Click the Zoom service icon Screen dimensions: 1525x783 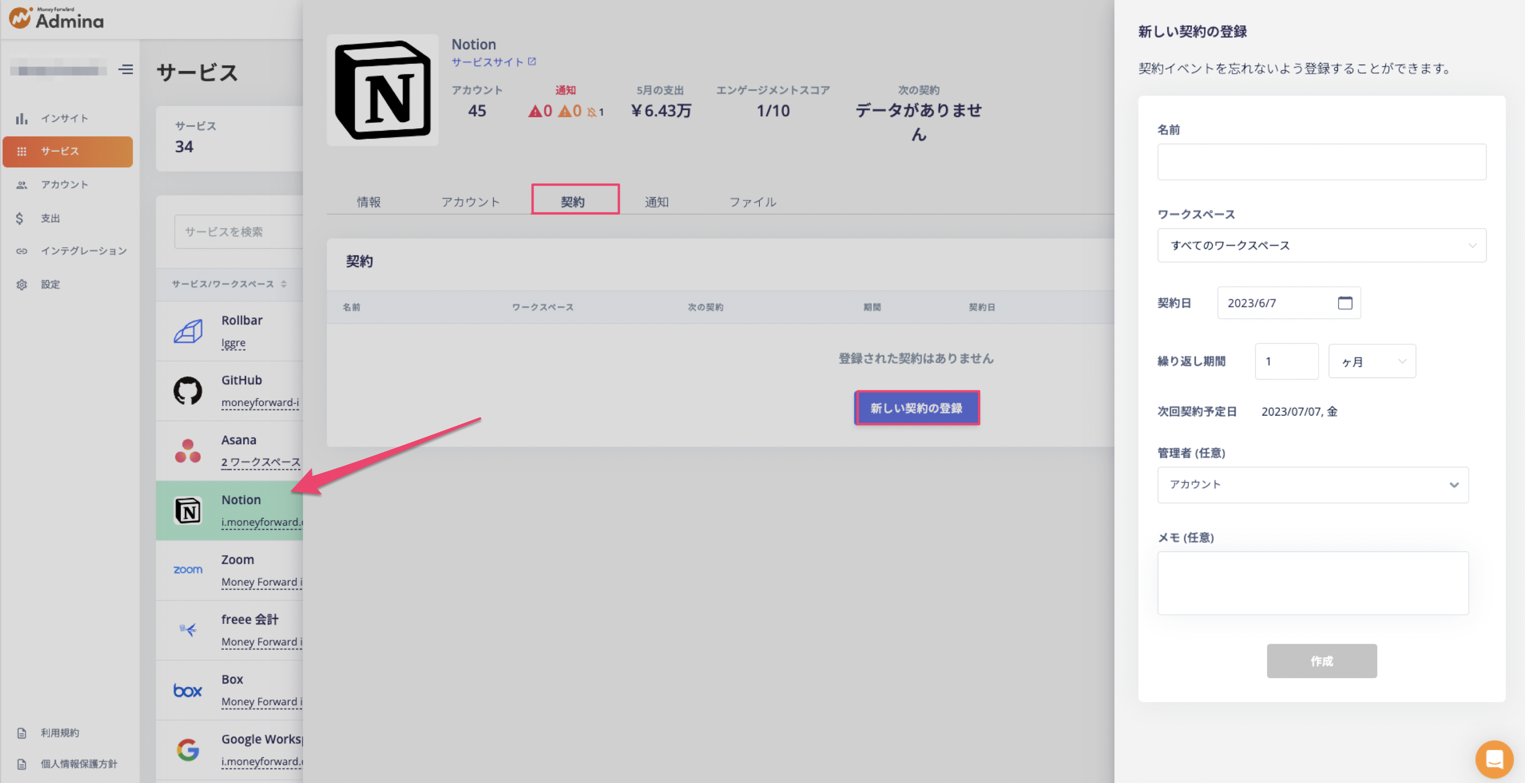click(x=188, y=570)
